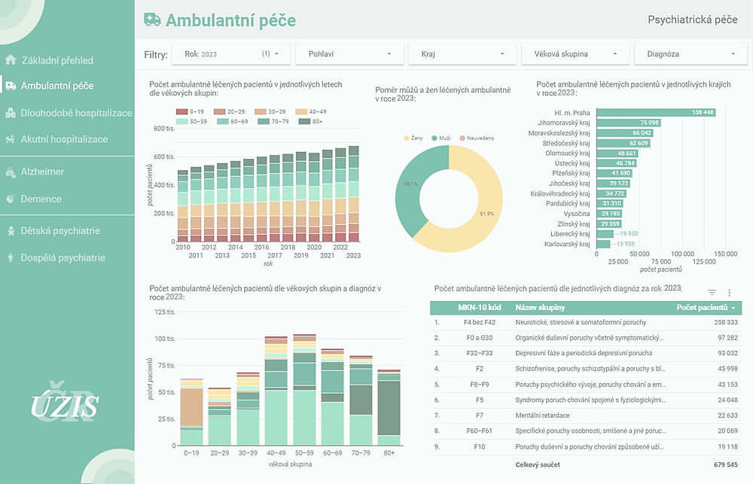This screenshot has width=753, height=484.
Task: Click the Dětská psychiatrie child icon
Action: click(13, 230)
